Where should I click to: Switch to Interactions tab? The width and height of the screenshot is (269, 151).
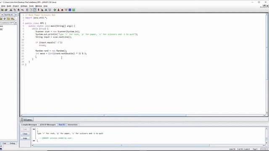(x=72, y=125)
